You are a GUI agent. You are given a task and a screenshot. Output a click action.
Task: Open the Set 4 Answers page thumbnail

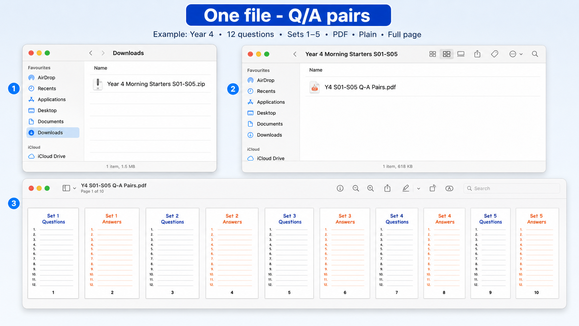tap(444, 253)
